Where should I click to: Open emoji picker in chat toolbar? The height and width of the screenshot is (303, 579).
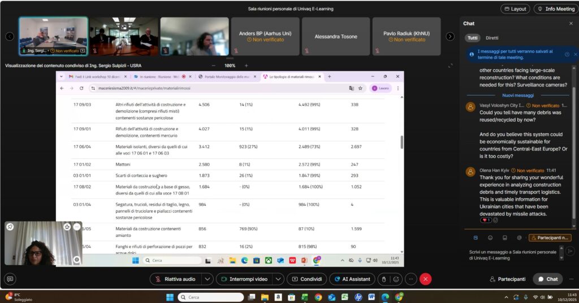(x=490, y=237)
